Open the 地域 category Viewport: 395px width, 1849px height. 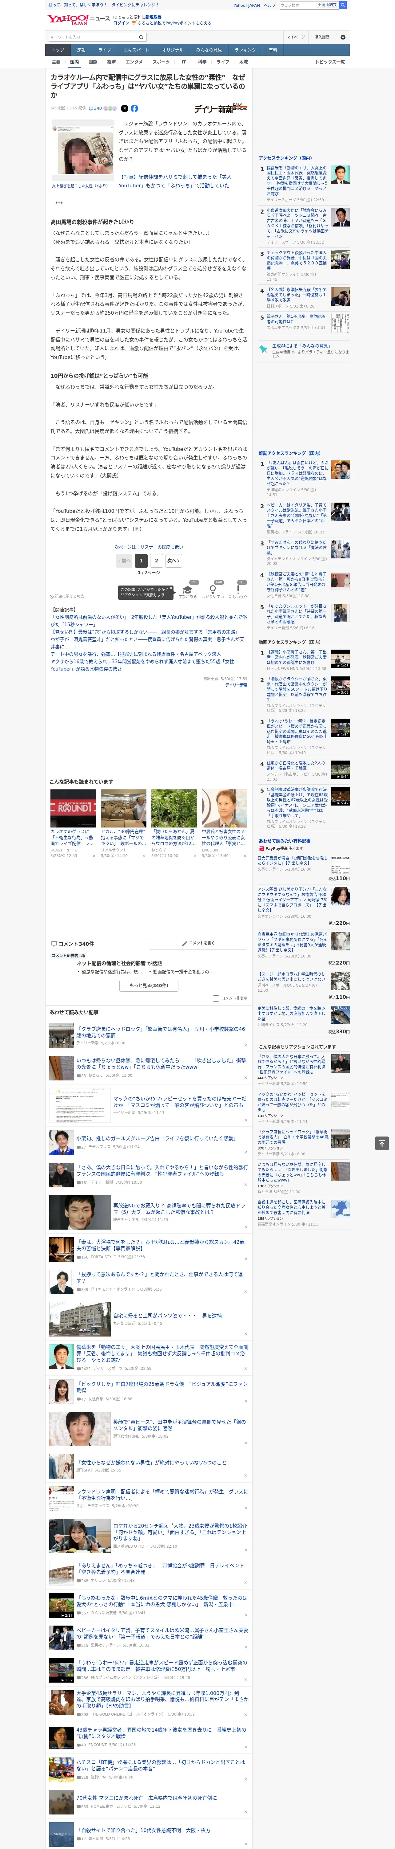(x=243, y=63)
